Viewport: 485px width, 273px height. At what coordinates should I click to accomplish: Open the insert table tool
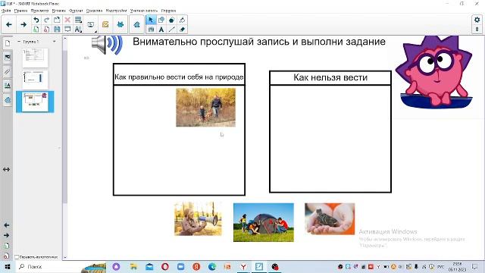pyautogui.click(x=78, y=20)
